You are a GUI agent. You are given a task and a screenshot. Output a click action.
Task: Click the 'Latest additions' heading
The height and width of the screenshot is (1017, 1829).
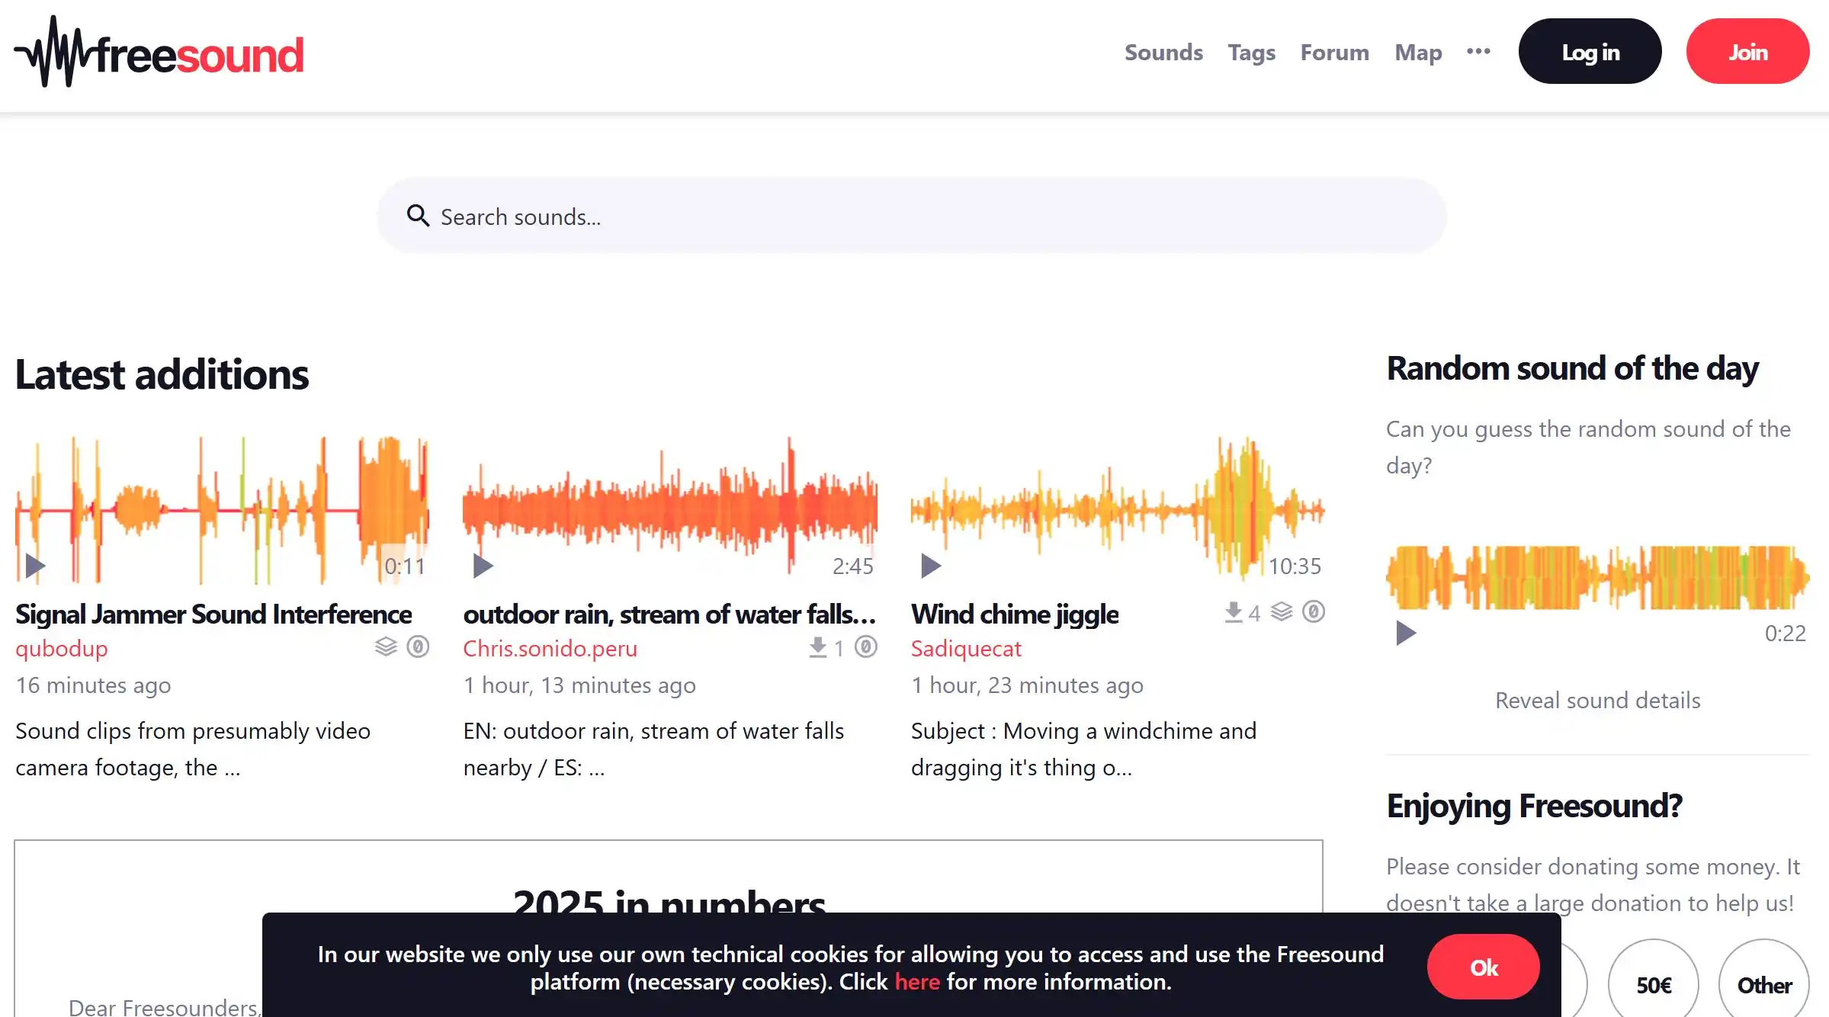coord(162,374)
